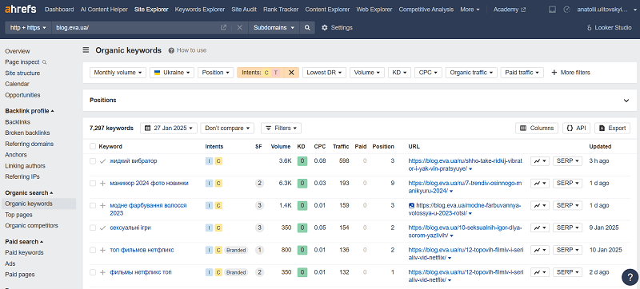Sort by Volume column header
The height and width of the screenshot is (289, 640).
coord(281,147)
